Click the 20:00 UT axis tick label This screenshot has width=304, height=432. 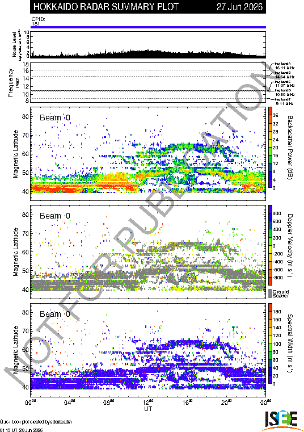tap(227, 402)
